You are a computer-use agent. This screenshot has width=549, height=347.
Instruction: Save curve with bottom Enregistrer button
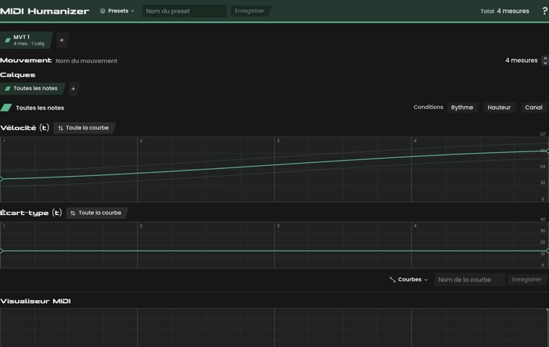(x=527, y=279)
